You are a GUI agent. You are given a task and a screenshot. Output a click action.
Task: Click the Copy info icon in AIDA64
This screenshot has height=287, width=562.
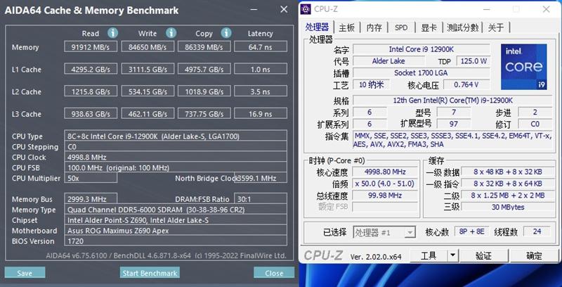(x=226, y=33)
